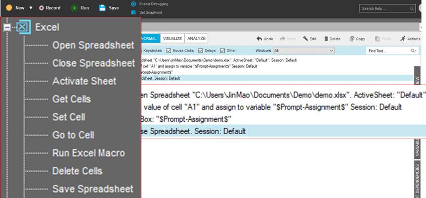Select Close Spreadsheet in Excel tree

click(x=94, y=63)
